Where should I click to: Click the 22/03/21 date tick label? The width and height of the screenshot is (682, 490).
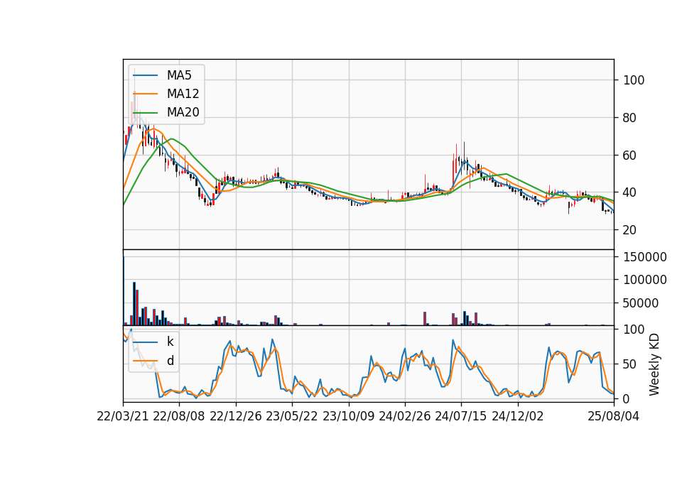pyautogui.click(x=123, y=416)
